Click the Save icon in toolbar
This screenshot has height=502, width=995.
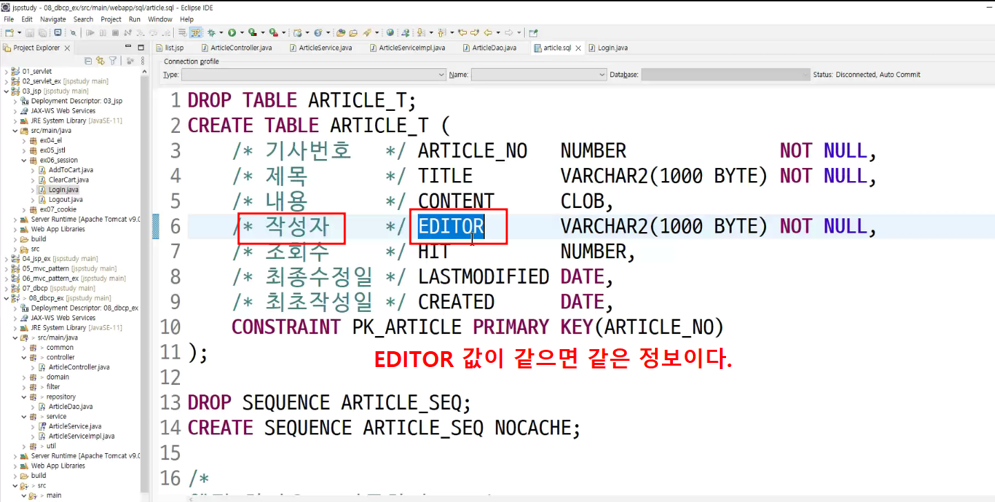pyautogui.click(x=30, y=32)
